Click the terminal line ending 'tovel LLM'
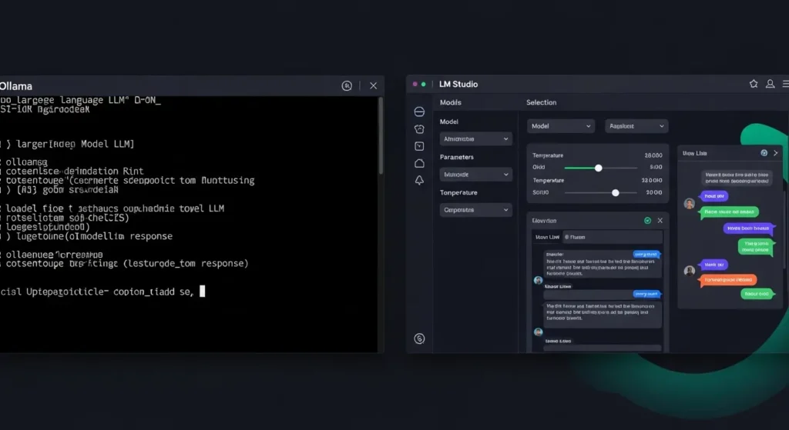 112,208
